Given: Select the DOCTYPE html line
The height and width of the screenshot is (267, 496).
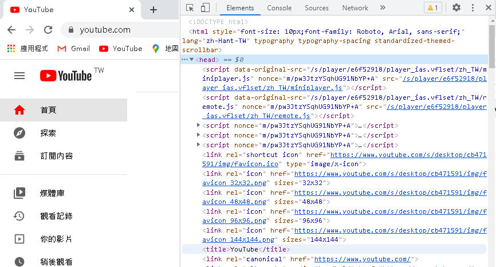Looking at the screenshot, I should tap(219, 22).
